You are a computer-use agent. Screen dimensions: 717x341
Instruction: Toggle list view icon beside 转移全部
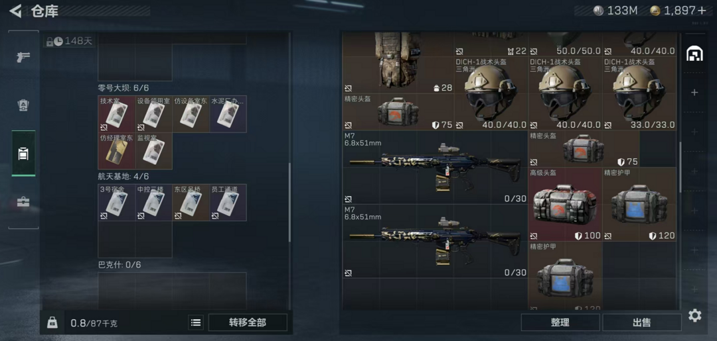point(196,322)
